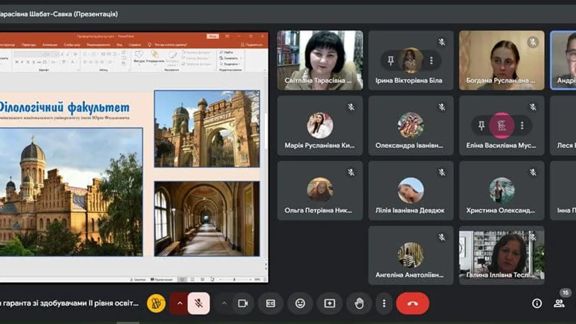Pin Еліна Василівна's tile

[x=482, y=125]
